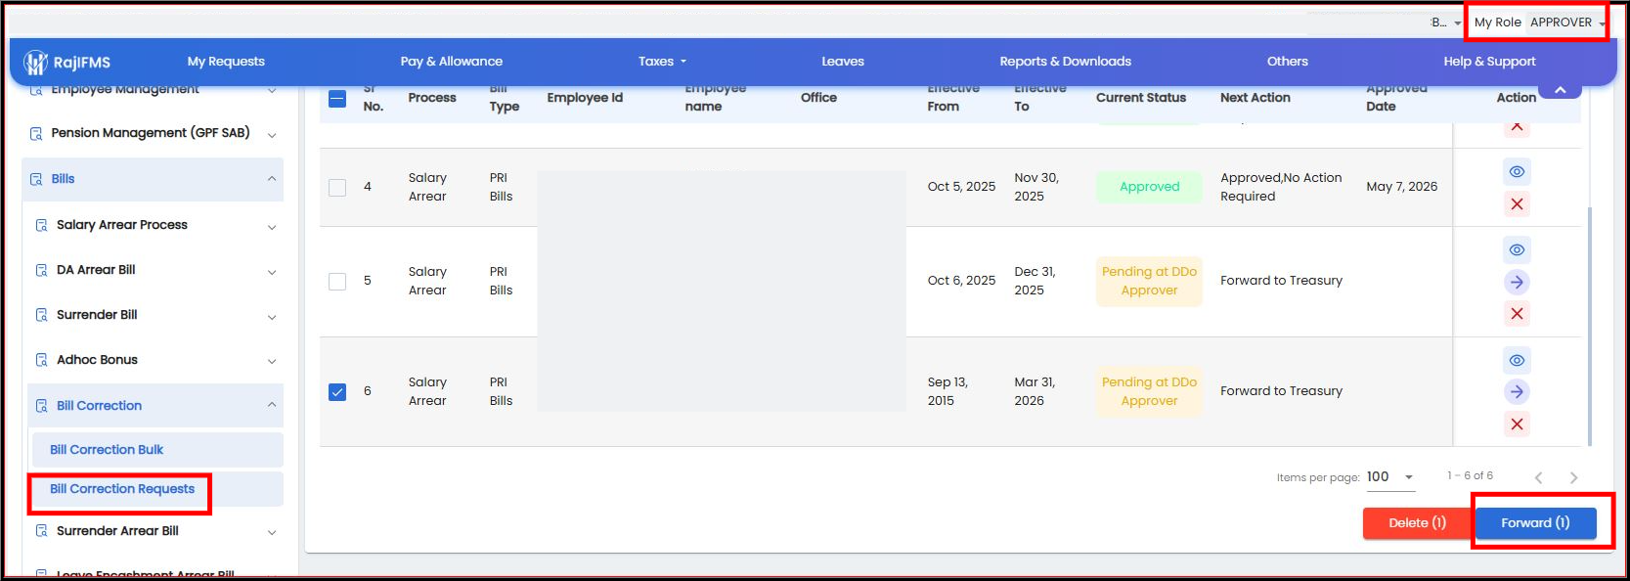Click the Adhoc Bonus sidebar icon
Image resolution: width=1630 pixels, height=581 pixels.
[x=41, y=360]
